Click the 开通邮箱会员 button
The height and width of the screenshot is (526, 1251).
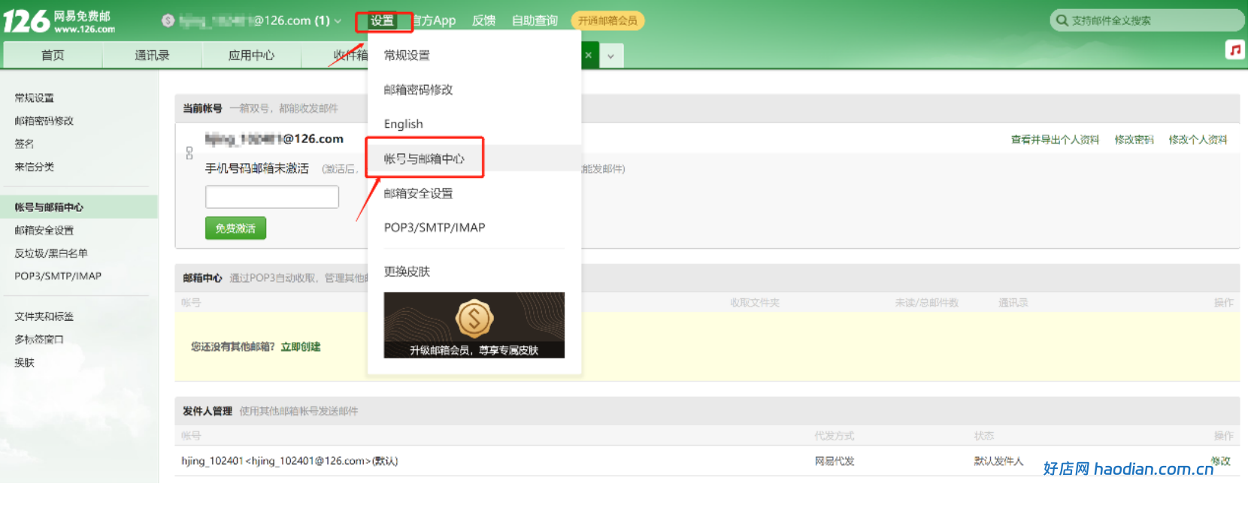pyautogui.click(x=607, y=20)
